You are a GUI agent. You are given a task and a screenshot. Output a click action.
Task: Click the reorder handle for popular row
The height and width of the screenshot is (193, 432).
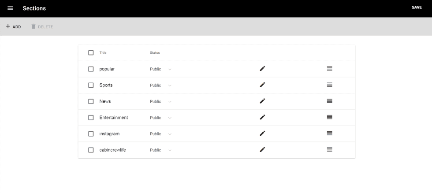tap(329, 69)
